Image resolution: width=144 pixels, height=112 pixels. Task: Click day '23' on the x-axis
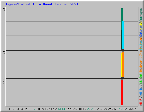(101, 109)
